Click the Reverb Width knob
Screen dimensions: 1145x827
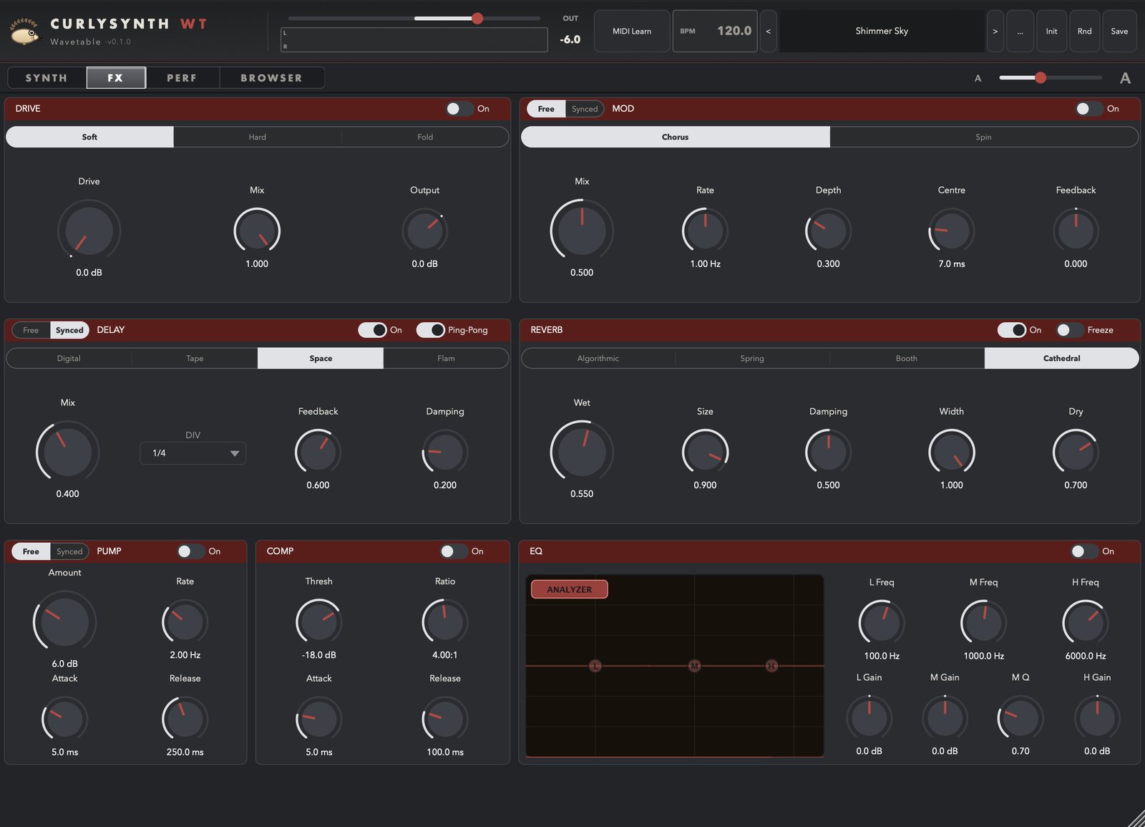pos(952,452)
